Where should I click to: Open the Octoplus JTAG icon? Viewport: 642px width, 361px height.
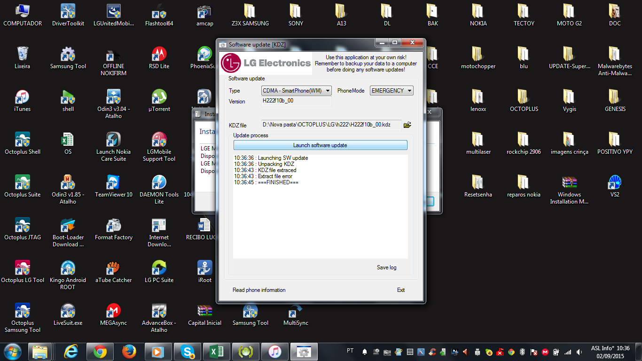pos(22,229)
